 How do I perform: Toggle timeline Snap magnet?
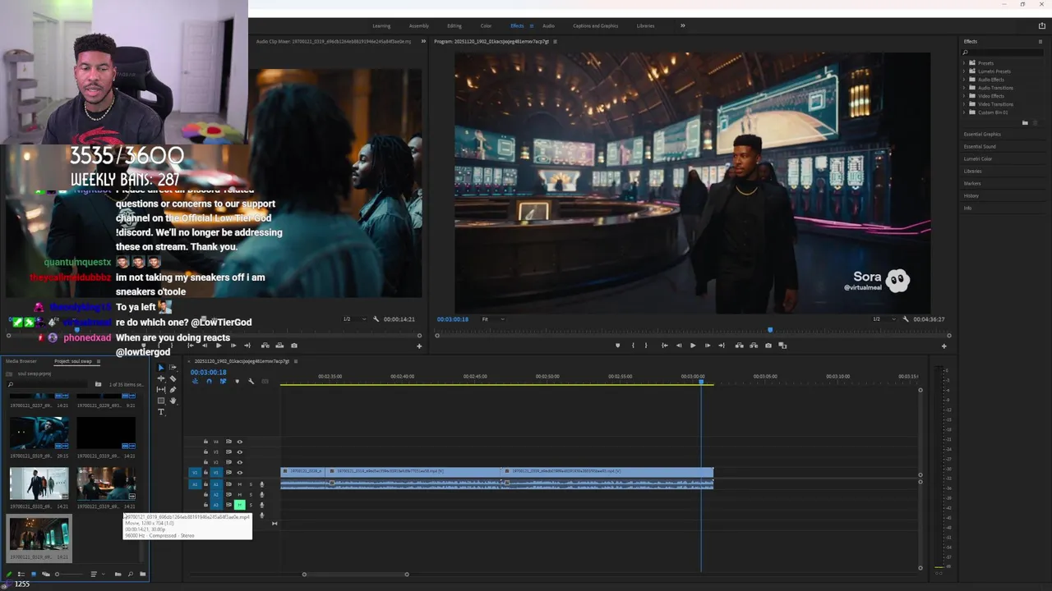tap(209, 381)
